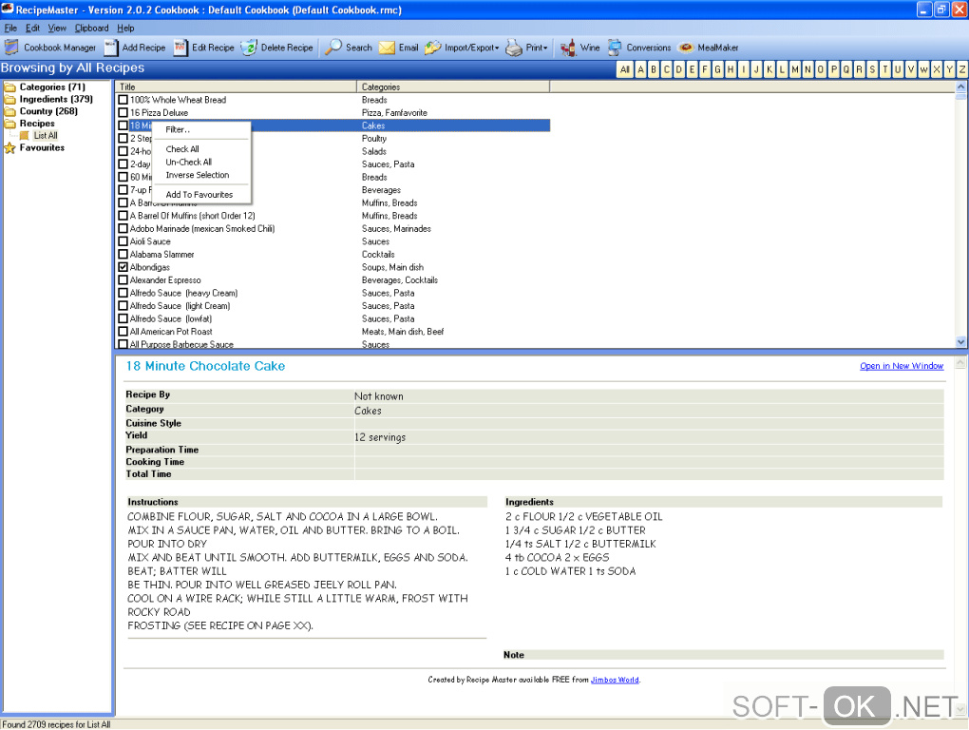Select the Alfredo Sauce (light Cream) row
This screenshot has height=730, width=969.
333,306
